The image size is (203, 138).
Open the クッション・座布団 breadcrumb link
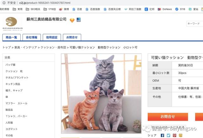click(53, 47)
